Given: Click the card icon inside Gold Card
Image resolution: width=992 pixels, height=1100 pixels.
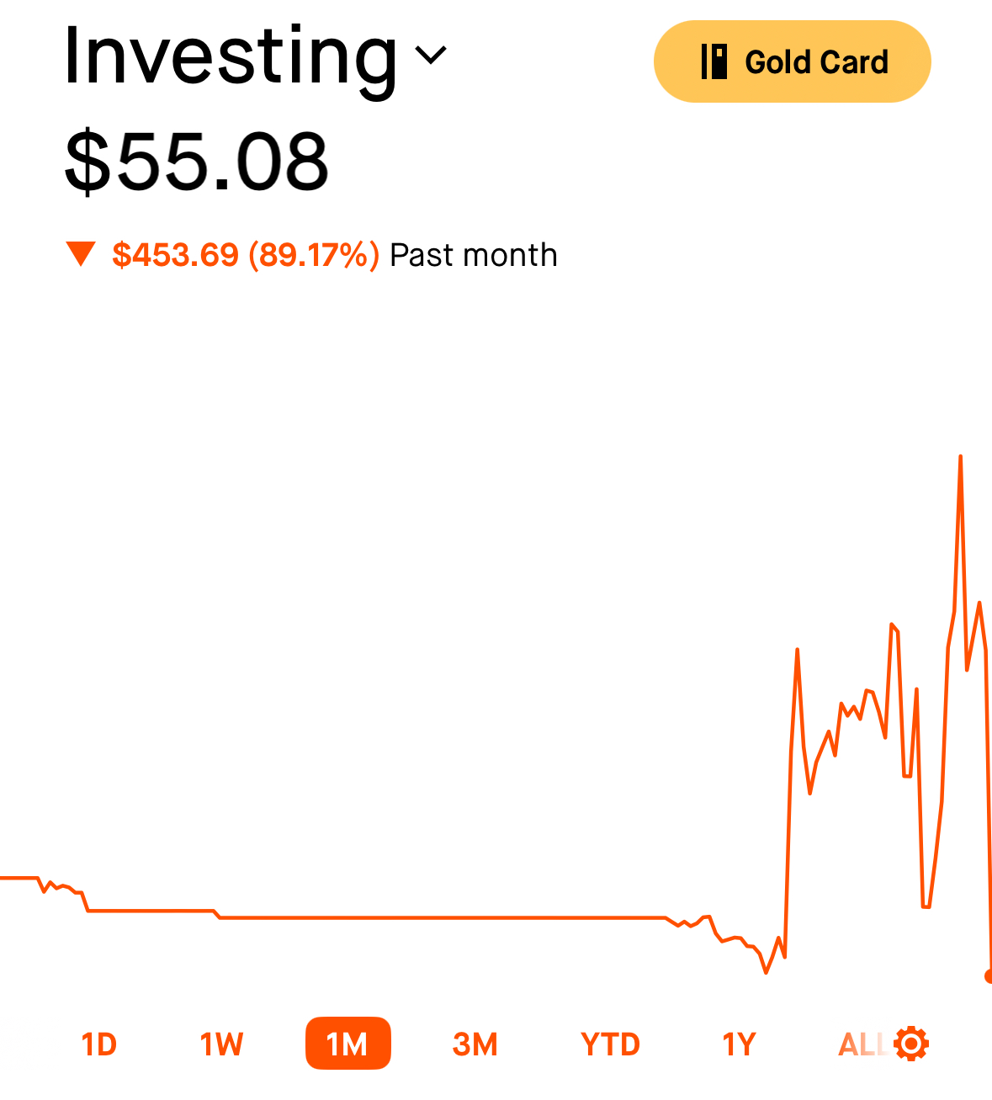Looking at the screenshot, I should pyautogui.click(x=714, y=61).
